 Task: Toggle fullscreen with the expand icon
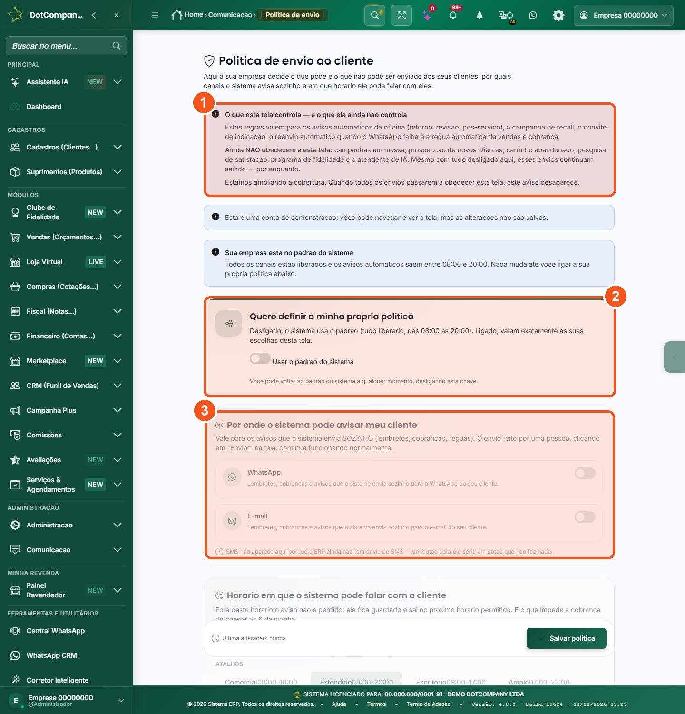click(401, 15)
